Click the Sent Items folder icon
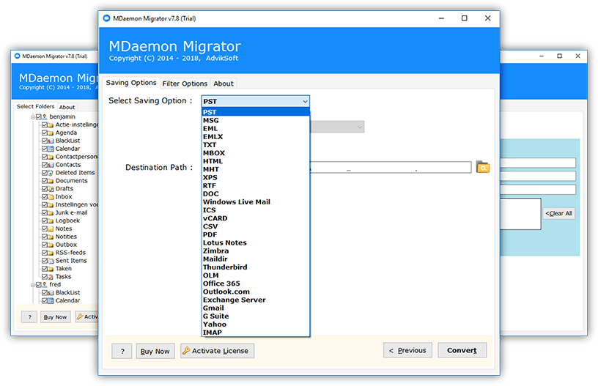The width and height of the screenshot is (598, 386). pyautogui.click(x=51, y=261)
